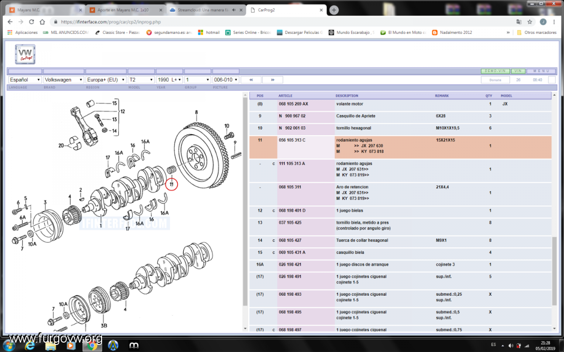Screen dimensions: 564x352
Task: Open the Nadalmento 2012 bookmark
Action: point(452,32)
